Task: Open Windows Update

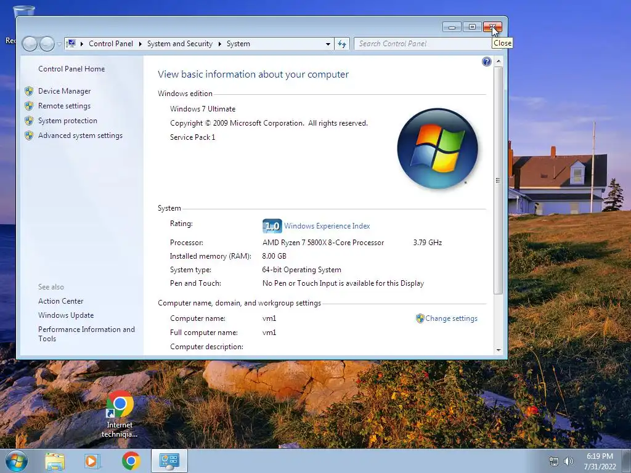Action: click(x=66, y=315)
